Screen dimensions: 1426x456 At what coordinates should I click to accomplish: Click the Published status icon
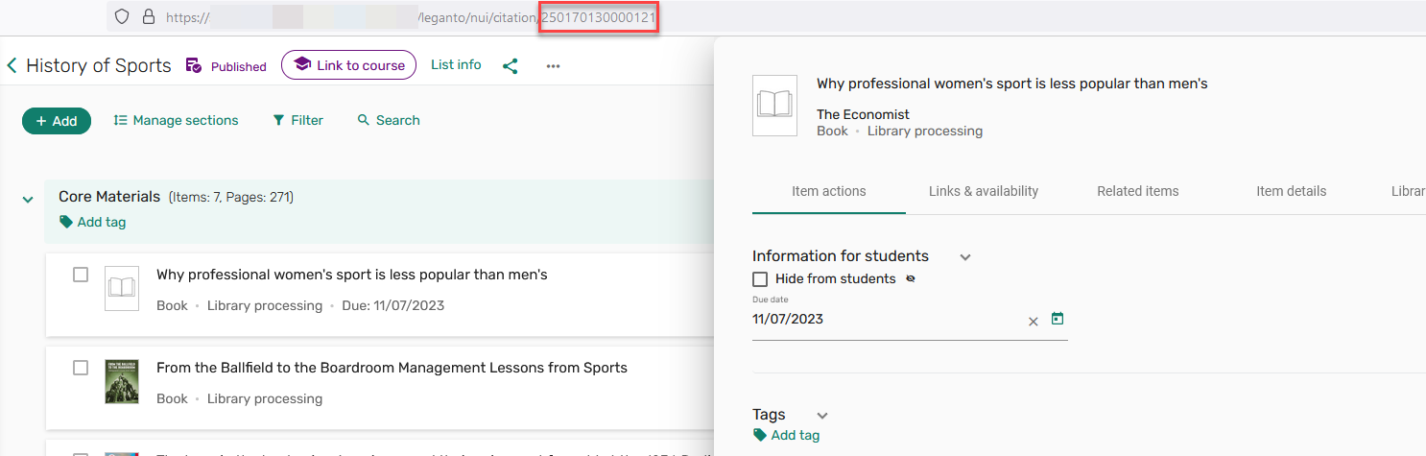coord(194,66)
